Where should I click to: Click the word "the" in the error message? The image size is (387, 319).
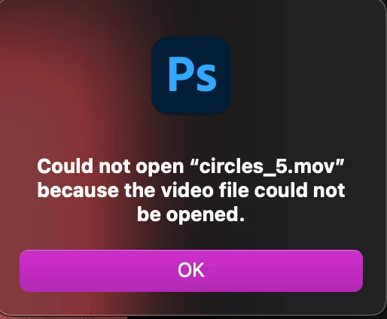[x=140, y=190]
